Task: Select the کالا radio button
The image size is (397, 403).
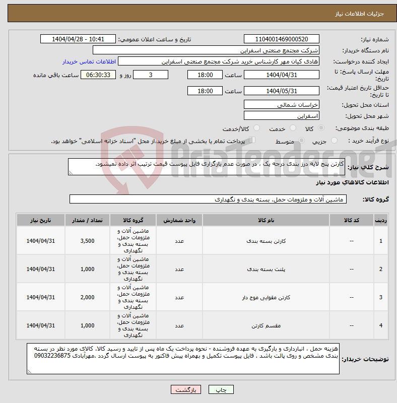Action: 321,128
